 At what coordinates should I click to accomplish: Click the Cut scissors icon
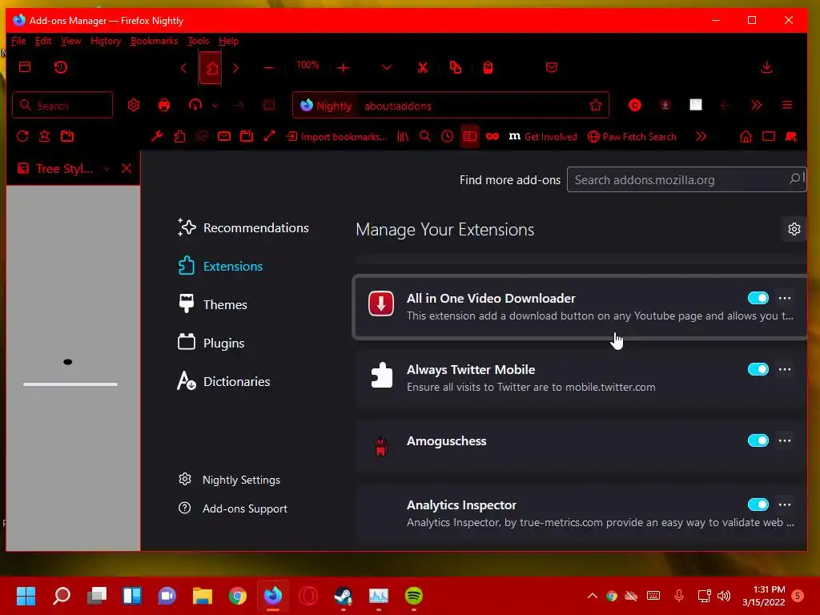tap(423, 67)
